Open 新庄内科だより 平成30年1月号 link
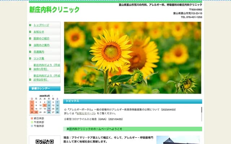The width and height of the screenshot is (231, 144). tap(47, 67)
